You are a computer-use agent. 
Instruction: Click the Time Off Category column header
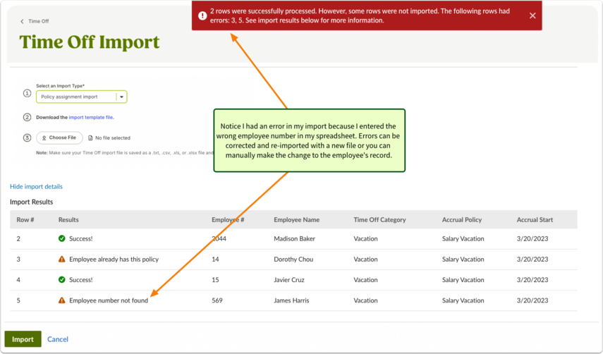click(379, 219)
